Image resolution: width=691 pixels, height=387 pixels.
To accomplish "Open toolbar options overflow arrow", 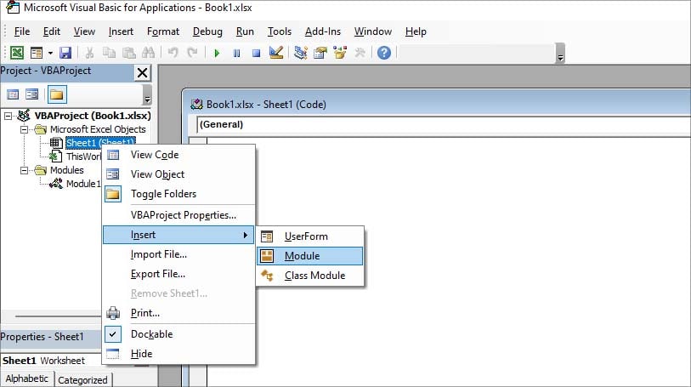I will point(560,54).
